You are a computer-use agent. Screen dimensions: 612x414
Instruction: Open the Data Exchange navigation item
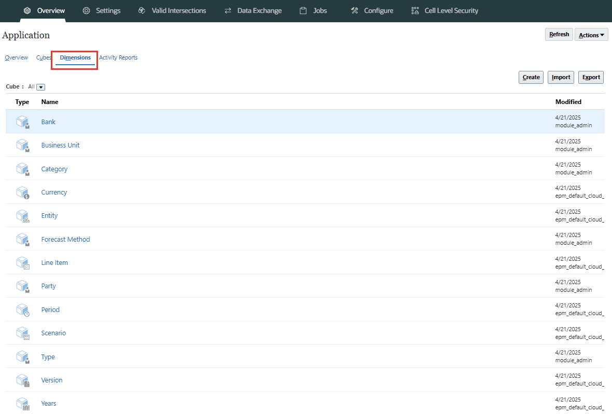(259, 10)
